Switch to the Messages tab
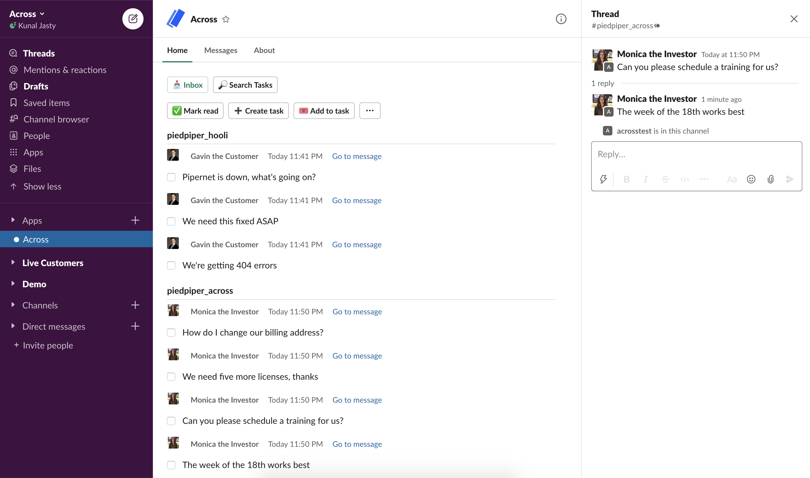 pyautogui.click(x=220, y=50)
